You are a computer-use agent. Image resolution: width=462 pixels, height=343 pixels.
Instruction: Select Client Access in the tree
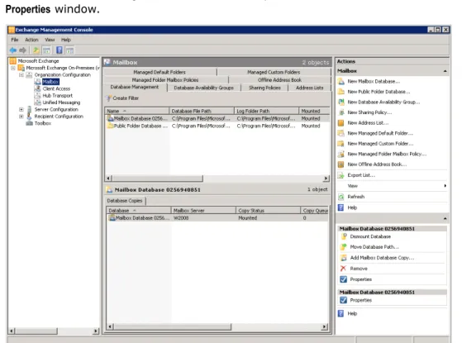tap(56, 88)
